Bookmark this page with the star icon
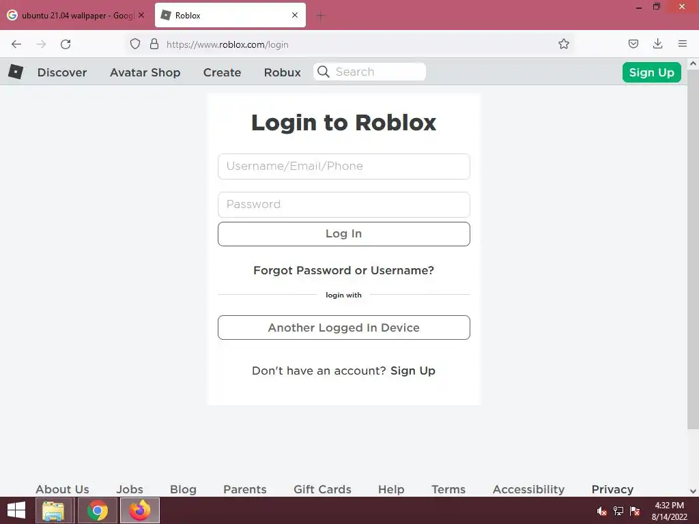The image size is (699, 524). pyautogui.click(x=563, y=44)
